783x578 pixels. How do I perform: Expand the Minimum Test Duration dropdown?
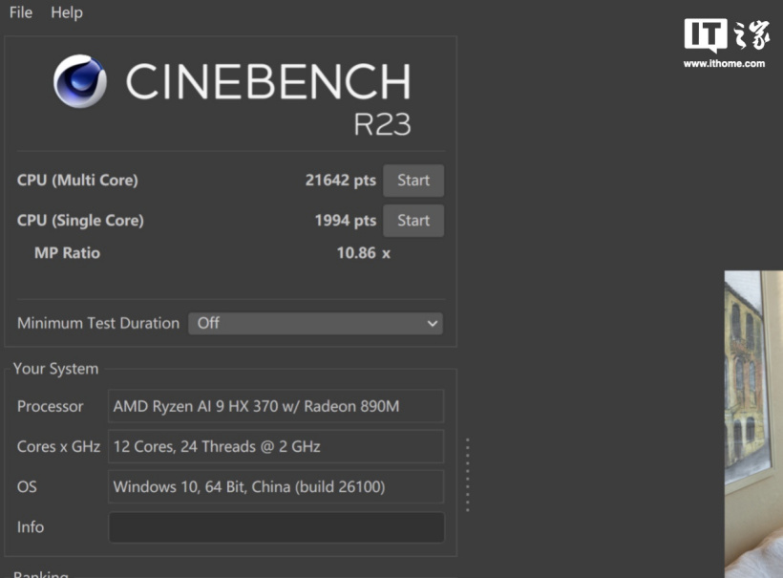[315, 324]
